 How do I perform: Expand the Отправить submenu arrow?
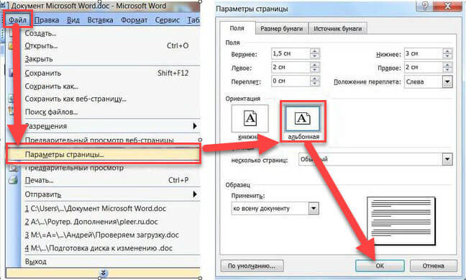click(x=195, y=194)
